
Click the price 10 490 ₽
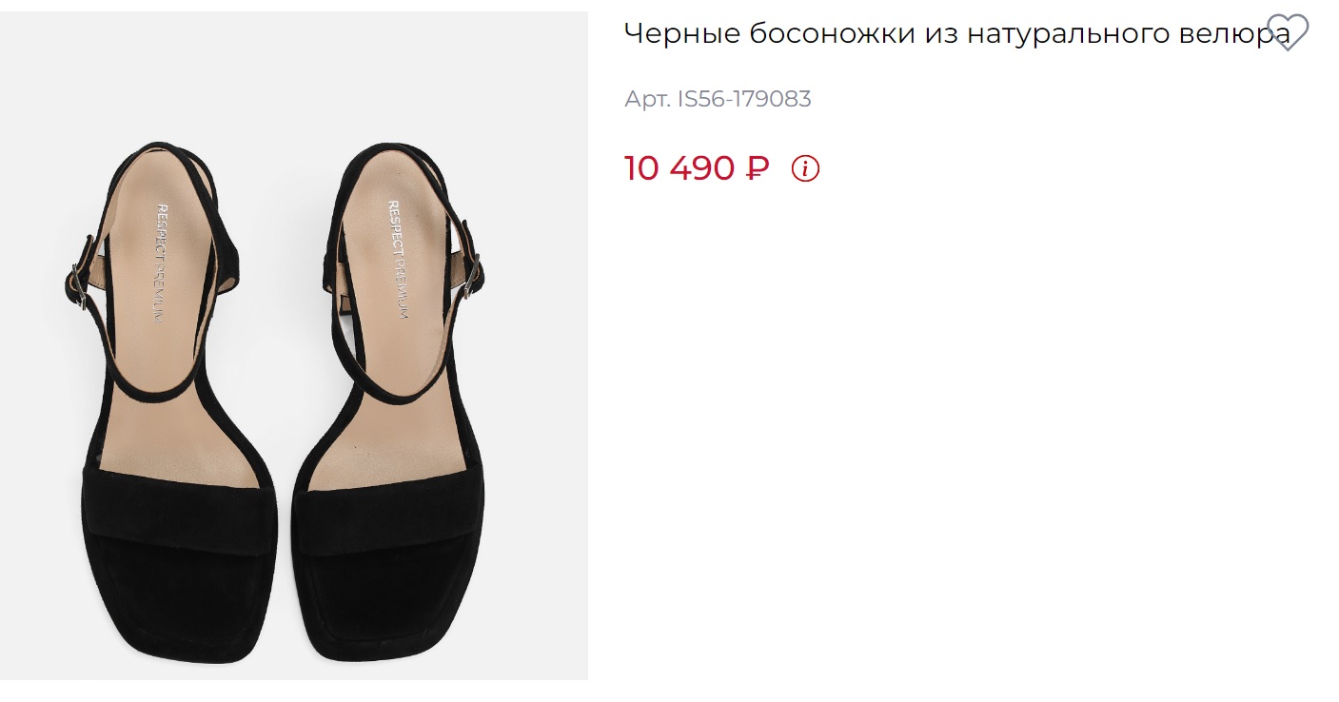point(697,168)
